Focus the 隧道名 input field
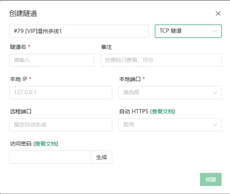The image size is (230, 194). [x=52, y=60]
